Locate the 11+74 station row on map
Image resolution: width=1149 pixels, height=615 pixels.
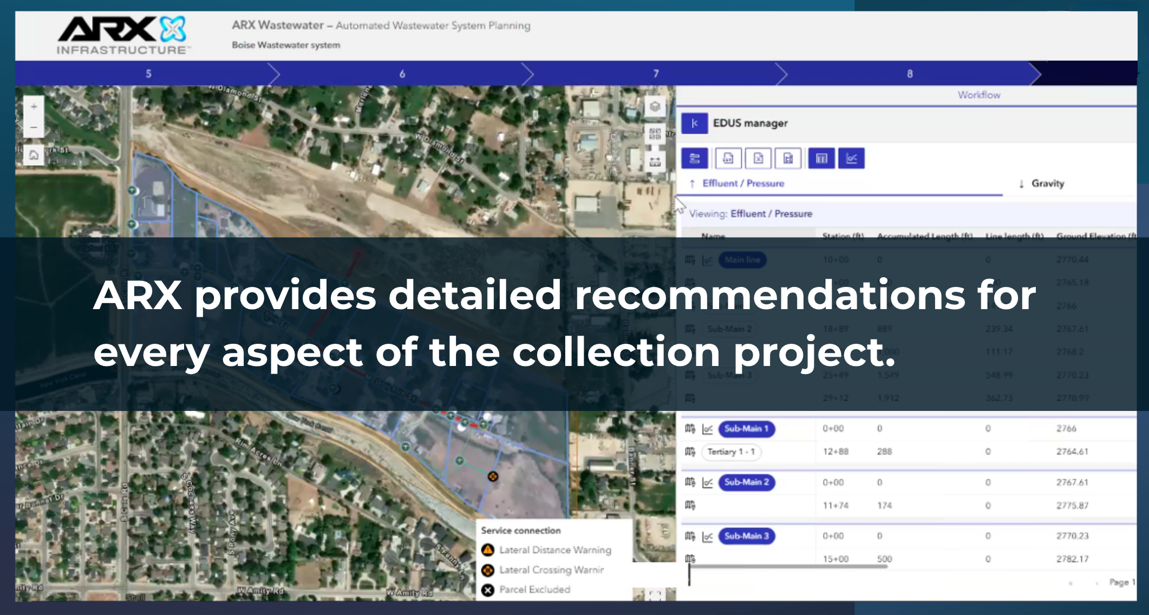(690, 505)
